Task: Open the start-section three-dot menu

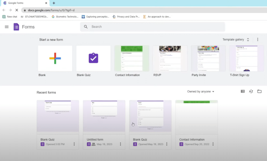Action: click(258, 40)
